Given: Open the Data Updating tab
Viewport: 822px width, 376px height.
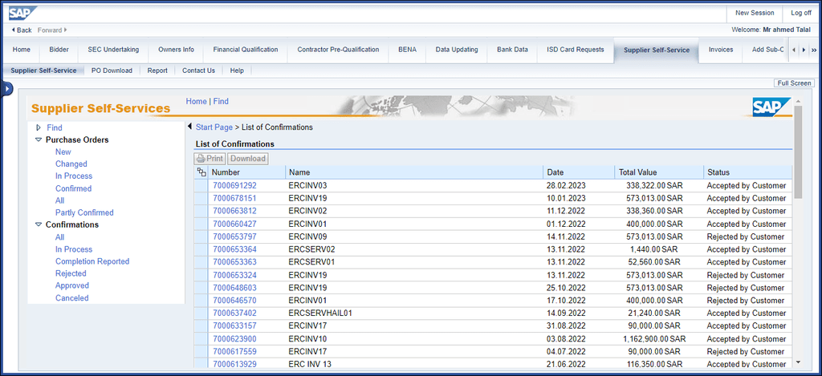Looking at the screenshot, I should pos(457,50).
